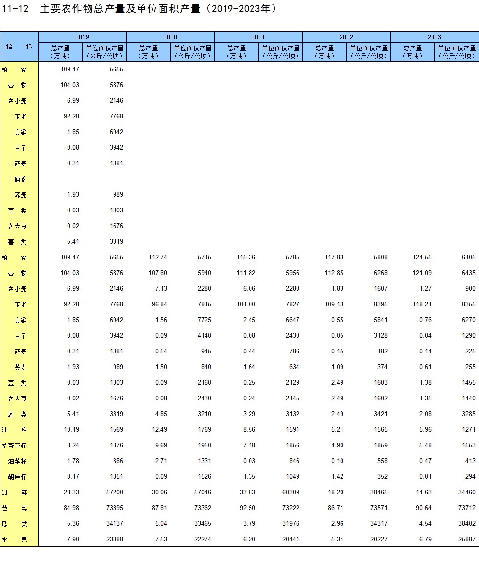Click the cell with value 124.55

point(422,258)
